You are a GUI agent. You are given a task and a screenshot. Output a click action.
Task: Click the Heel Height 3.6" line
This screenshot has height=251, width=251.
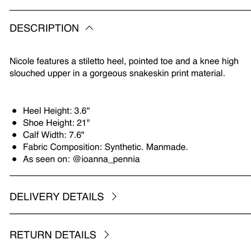[x=56, y=111]
